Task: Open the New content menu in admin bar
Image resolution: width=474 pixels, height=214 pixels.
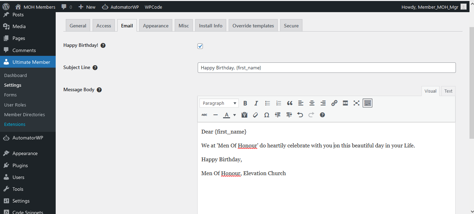Action: [87, 7]
